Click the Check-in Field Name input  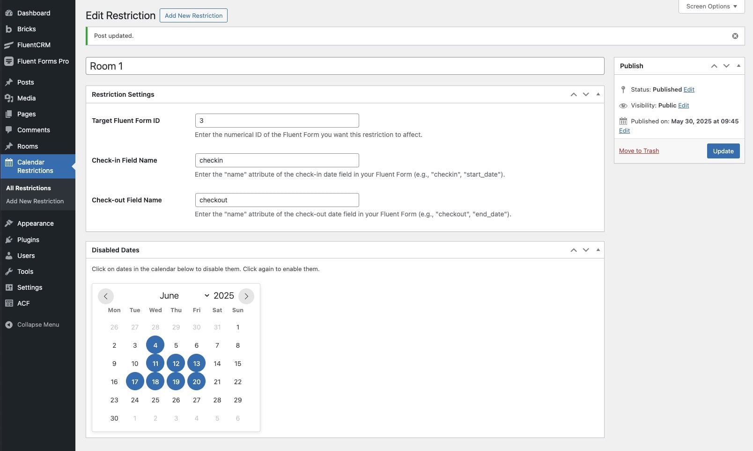pyautogui.click(x=277, y=160)
